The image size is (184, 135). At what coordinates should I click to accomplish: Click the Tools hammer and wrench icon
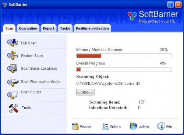pos(13,108)
